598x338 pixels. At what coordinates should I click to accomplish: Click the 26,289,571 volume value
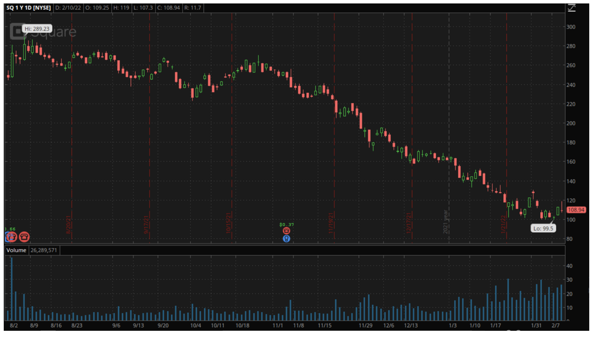[x=44, y=250]
